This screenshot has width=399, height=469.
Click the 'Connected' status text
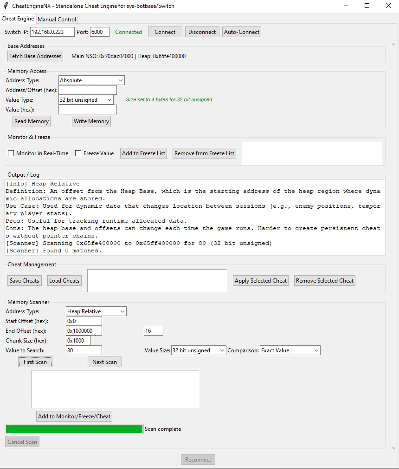tap(129, 32)
